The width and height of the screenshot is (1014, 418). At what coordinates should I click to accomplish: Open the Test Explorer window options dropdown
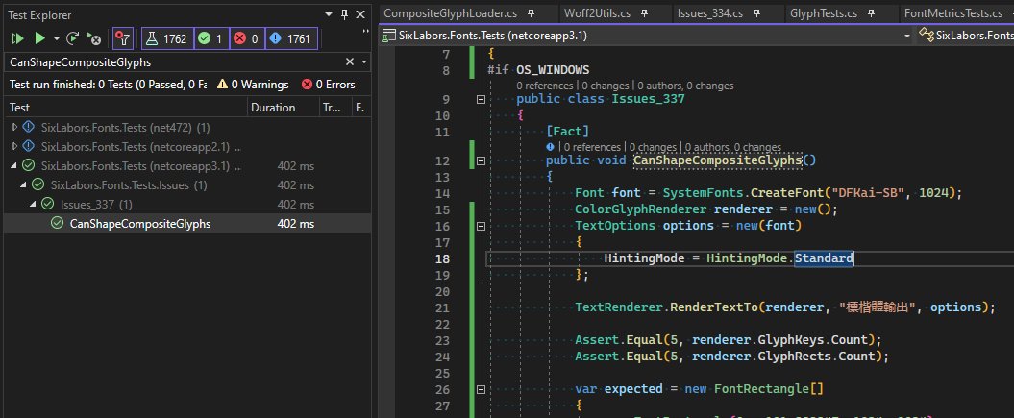click(330, 14)
